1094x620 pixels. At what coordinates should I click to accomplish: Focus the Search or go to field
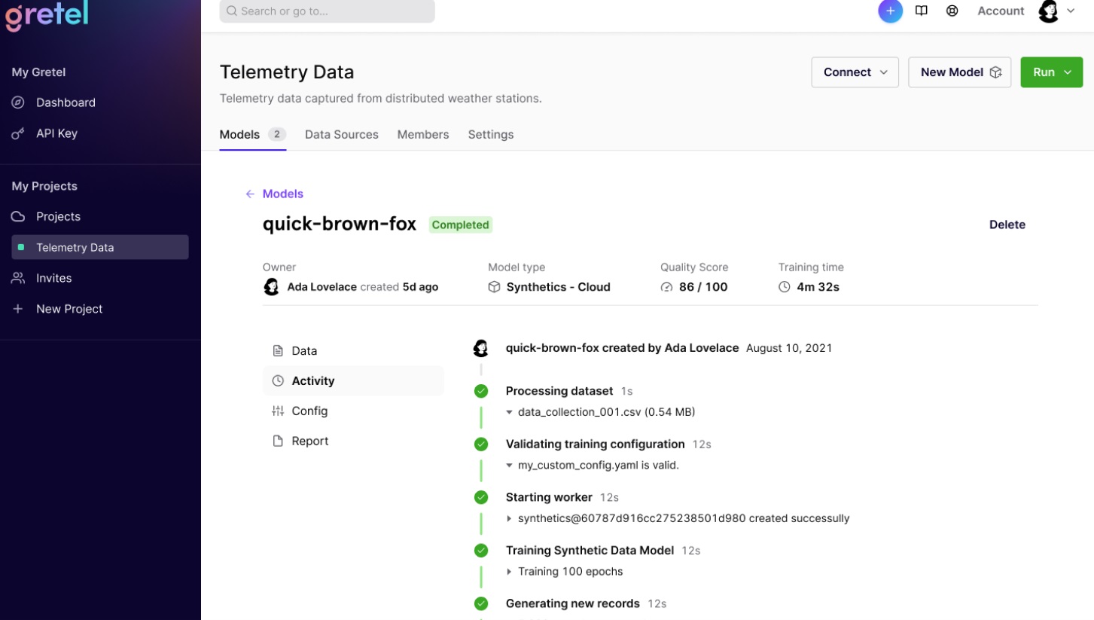point(327,11)
